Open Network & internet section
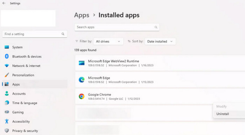 click(35, 66)
